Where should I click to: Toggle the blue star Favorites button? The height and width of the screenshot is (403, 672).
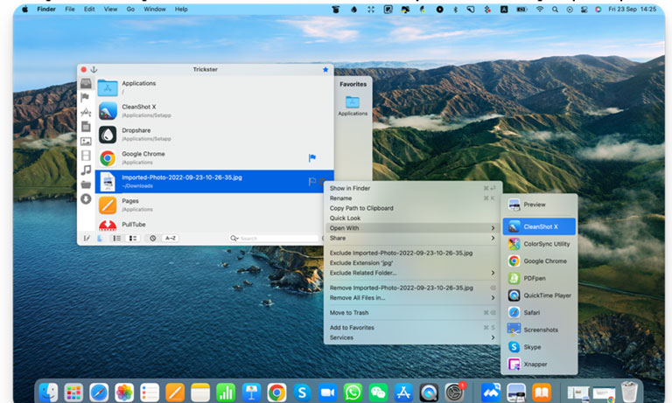coord(325,69)
